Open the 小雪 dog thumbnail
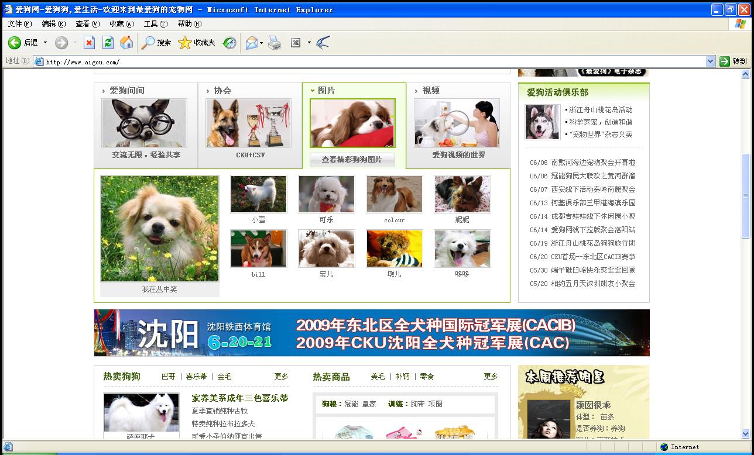754x455 pixels. (x=259, y=194)
